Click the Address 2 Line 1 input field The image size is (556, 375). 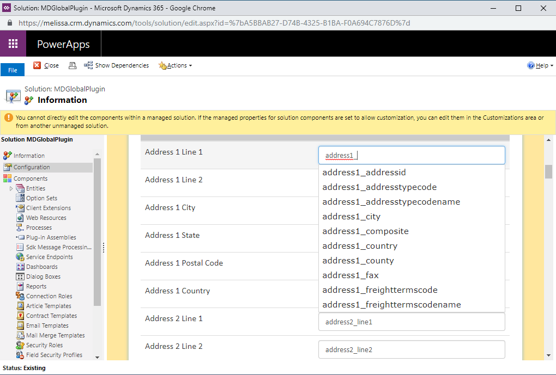click(412, 322)
